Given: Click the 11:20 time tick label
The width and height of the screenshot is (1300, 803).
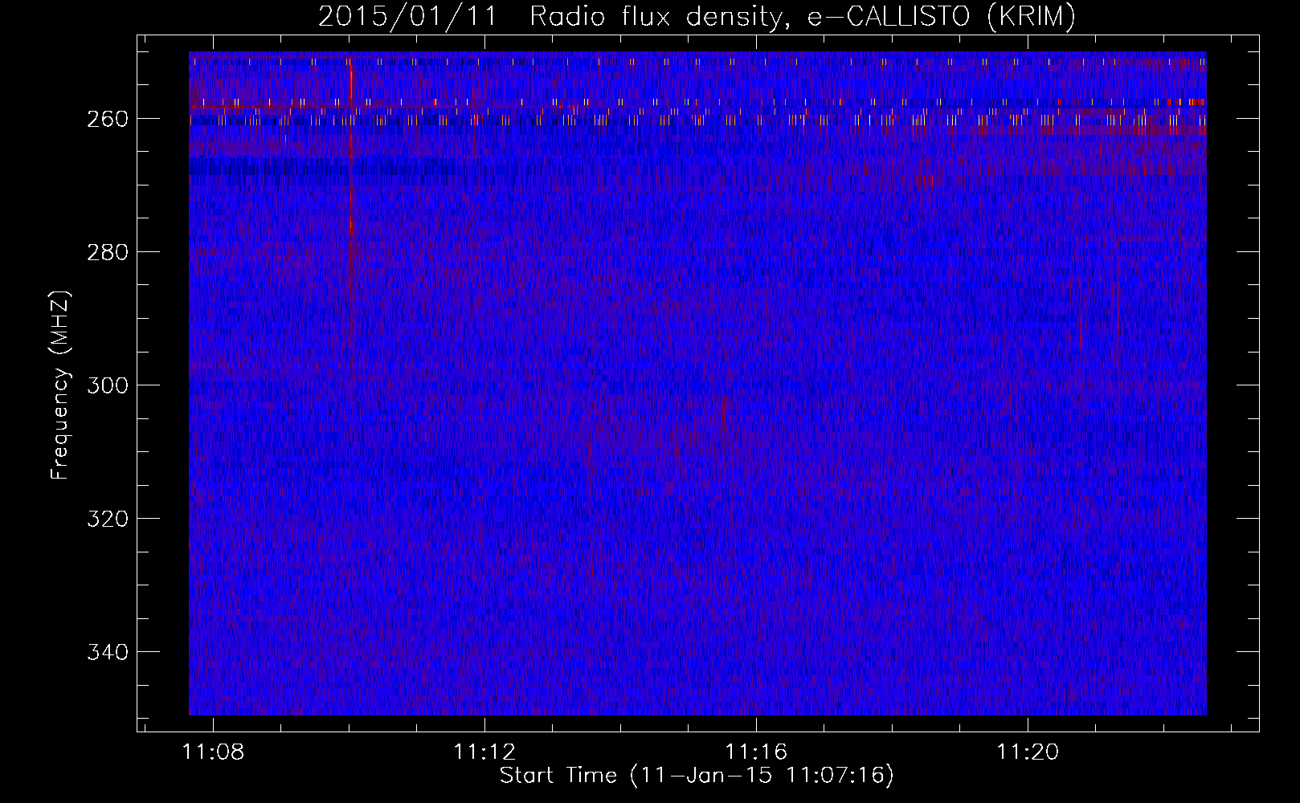Looking at the screenshot, I should [x=1028, y=752].
